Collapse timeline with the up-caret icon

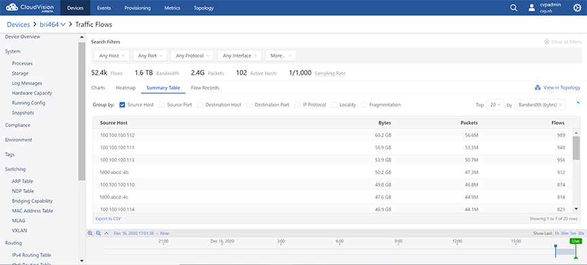click(x=106, y=233)
